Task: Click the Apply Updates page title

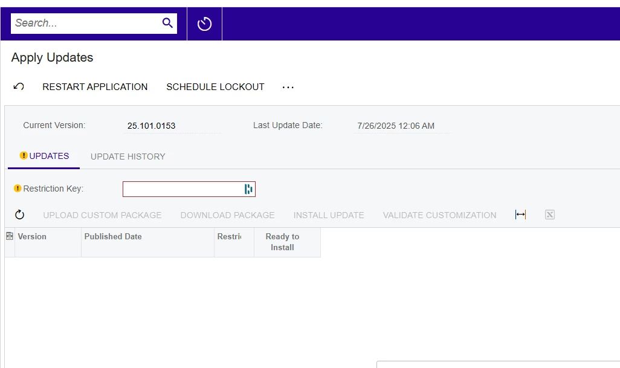Action: tap(52, 58)
